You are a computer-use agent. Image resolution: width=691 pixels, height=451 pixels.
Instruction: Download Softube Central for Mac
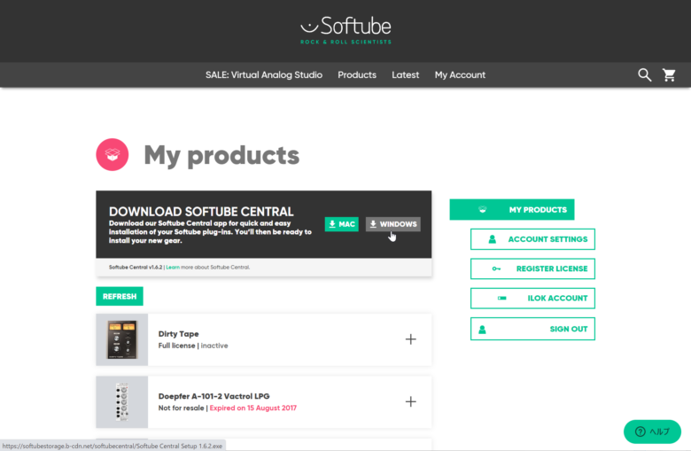(x=341, y=224)
